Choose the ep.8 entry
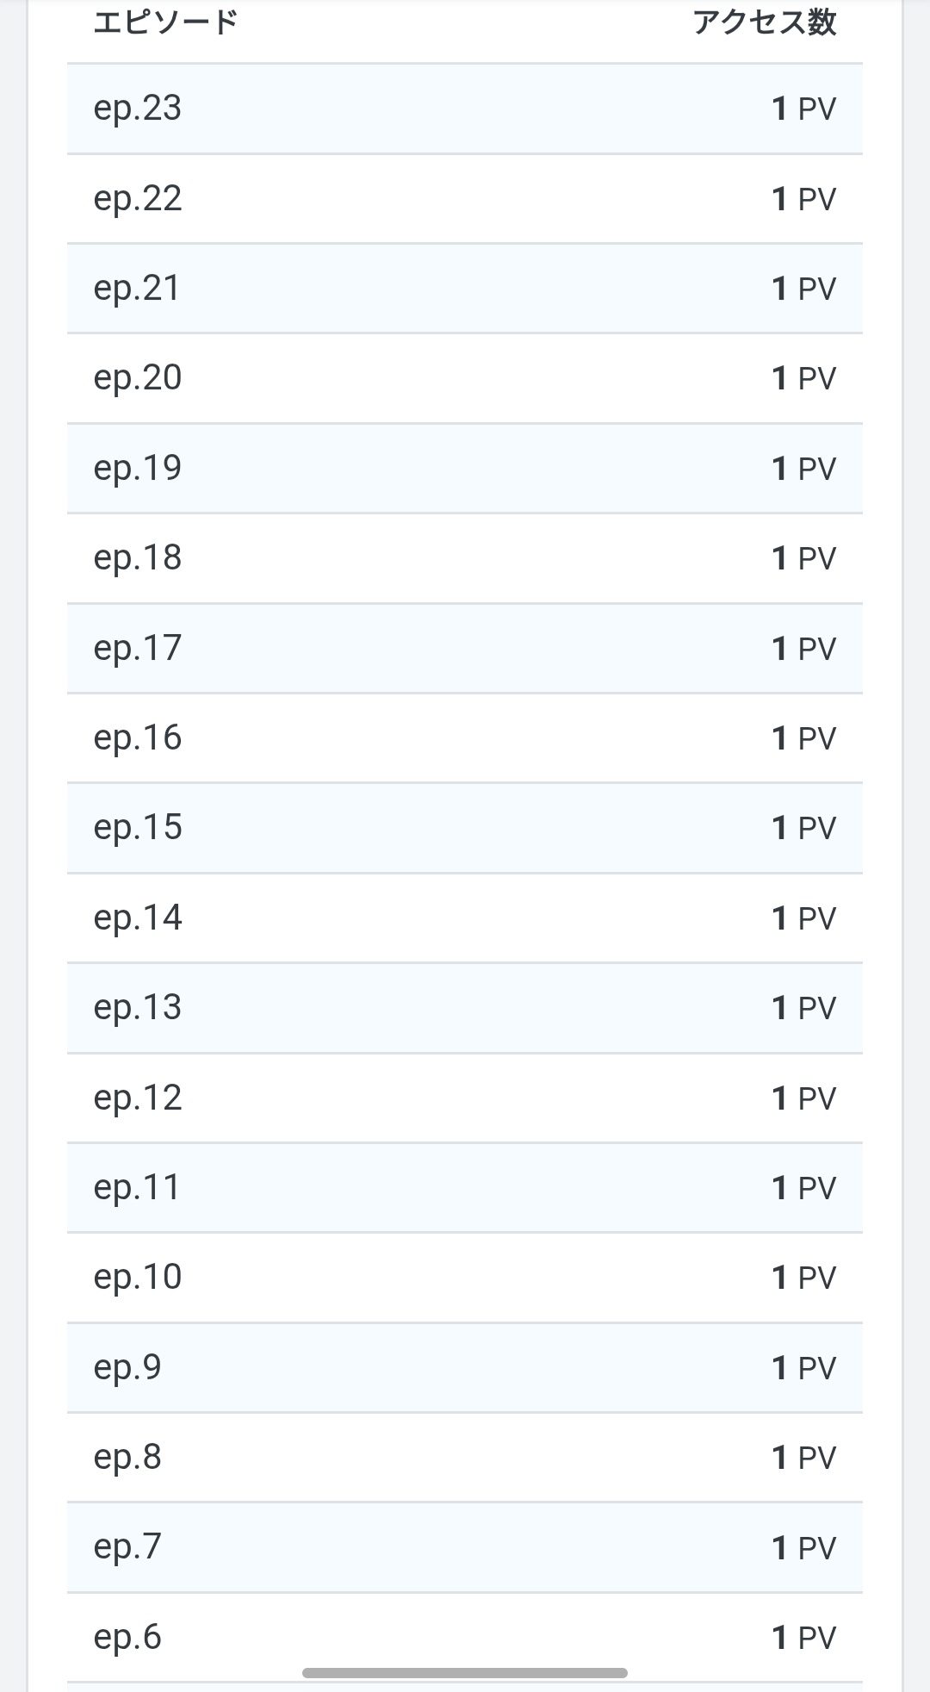930x1692 pixels. coord(465,1458)
